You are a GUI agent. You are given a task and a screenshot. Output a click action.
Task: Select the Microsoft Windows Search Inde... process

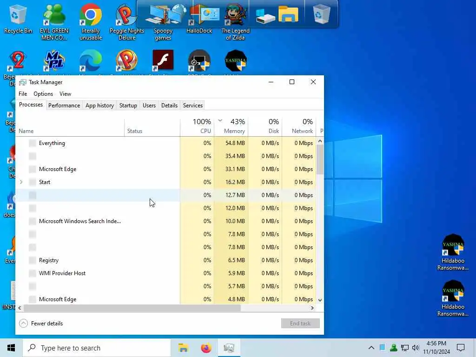click(166, 221)
